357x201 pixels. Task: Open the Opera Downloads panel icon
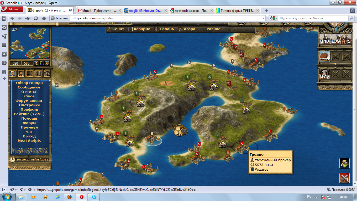click(x=4, y=54)
